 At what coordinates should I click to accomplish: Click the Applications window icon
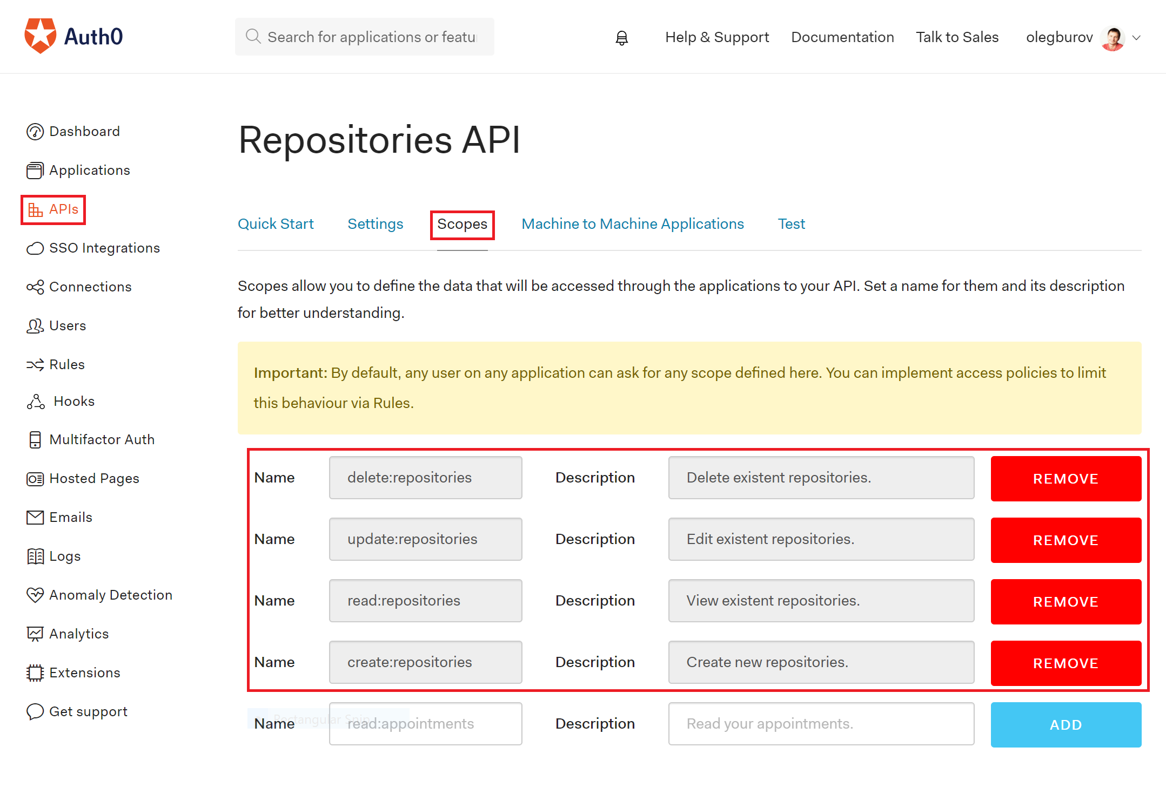point(35,171)
